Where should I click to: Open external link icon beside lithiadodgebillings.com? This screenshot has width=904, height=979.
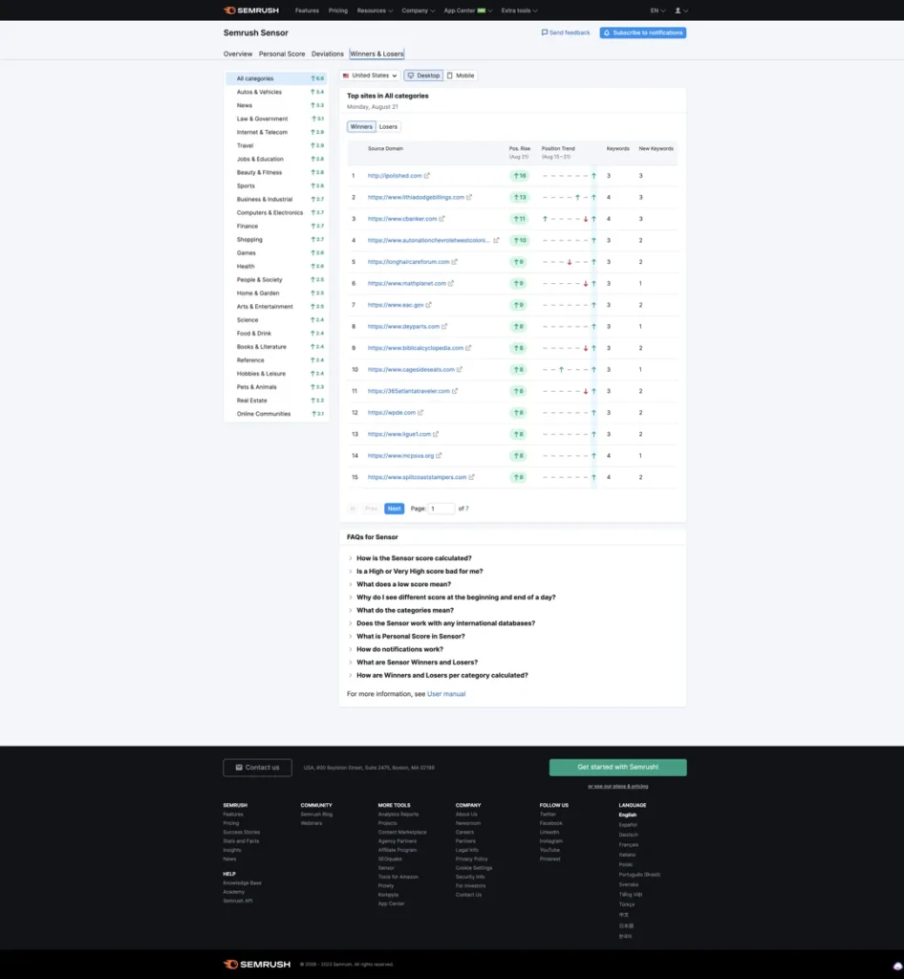(x=469, y=197)
